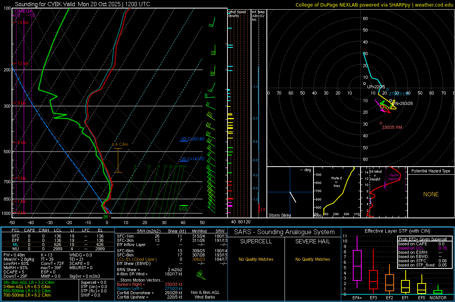Click the green LCL marker label

[184, 208]
